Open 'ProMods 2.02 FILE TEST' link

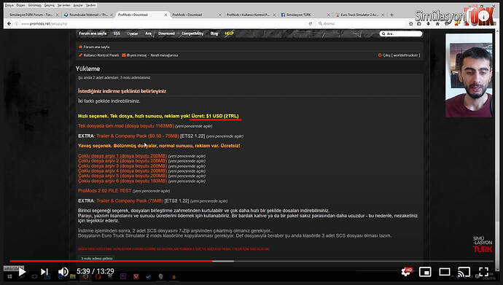coord(104,191)
